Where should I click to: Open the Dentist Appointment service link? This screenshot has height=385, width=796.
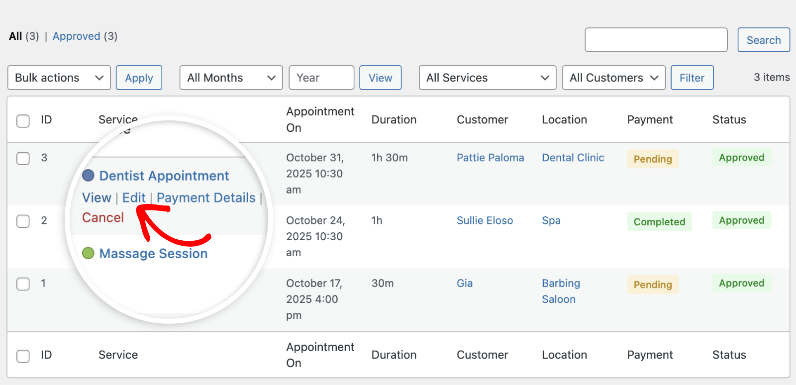coord(164,176)
